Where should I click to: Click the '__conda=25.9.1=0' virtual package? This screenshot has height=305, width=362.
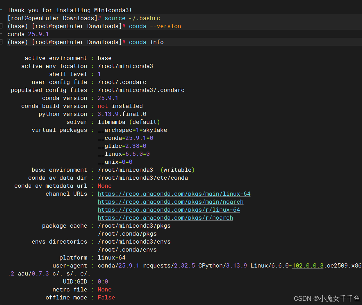125,138
